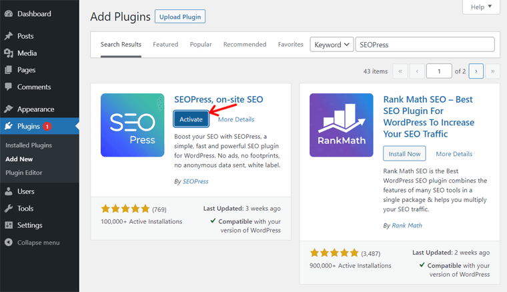507x292 pixels.
Task: Click the Comments bubble icon
Action: (9, 87)
